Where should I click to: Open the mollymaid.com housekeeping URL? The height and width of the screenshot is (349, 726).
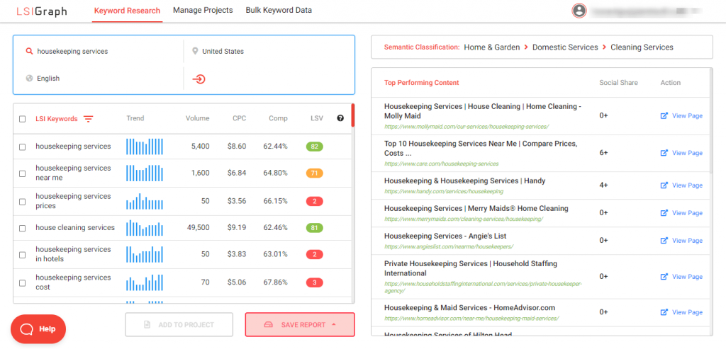tap(467, 126)
